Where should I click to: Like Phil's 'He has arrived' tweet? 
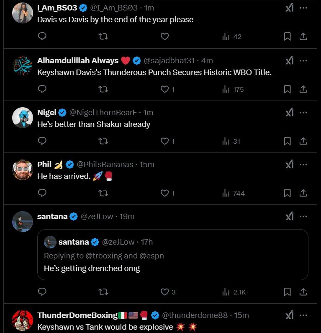(165, 193)
